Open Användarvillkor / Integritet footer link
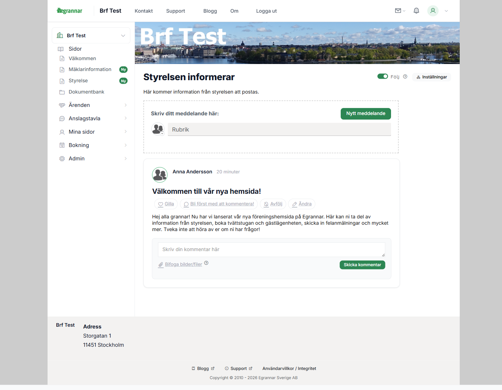 (289, 369)
